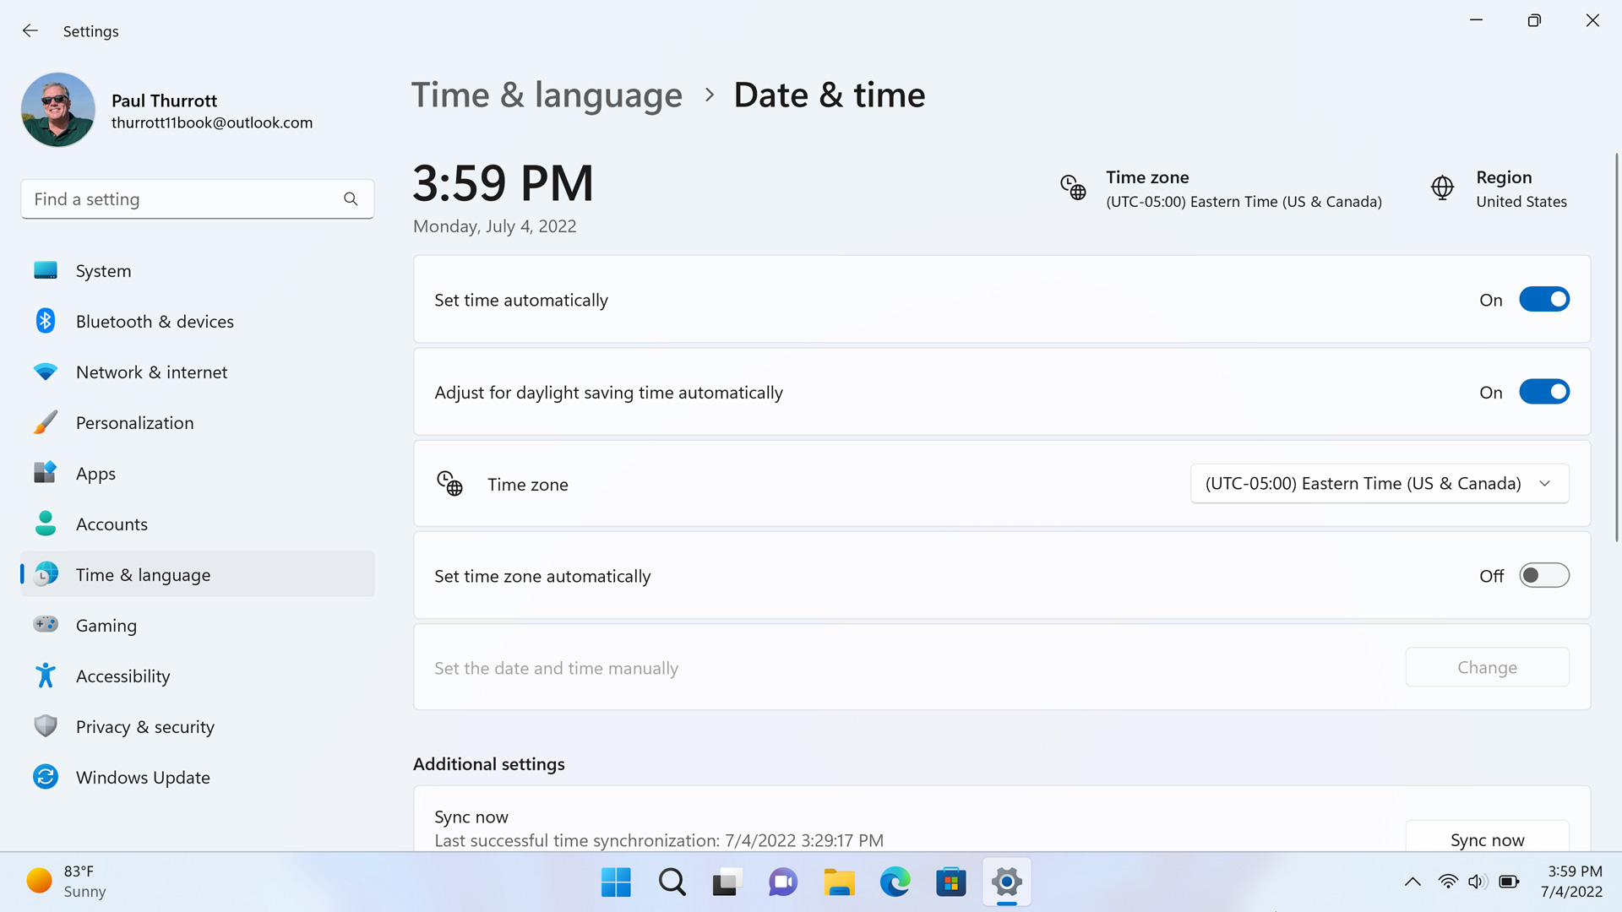Click the Accessibility figure icon
The height and width of the screenshot is (912, 1622).
(x=46, y=676)
